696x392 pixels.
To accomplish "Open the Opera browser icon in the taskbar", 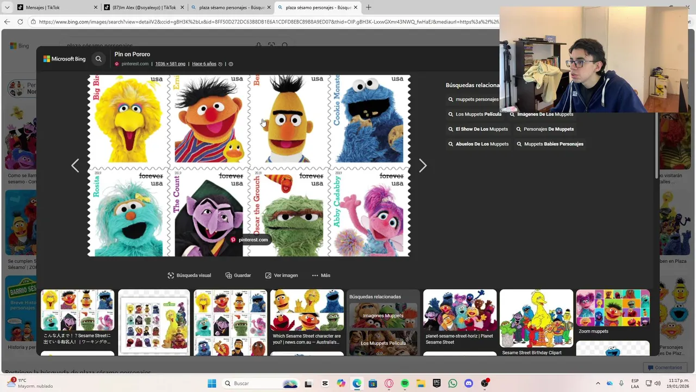I will pyautogui.click(x=389, y=383).
